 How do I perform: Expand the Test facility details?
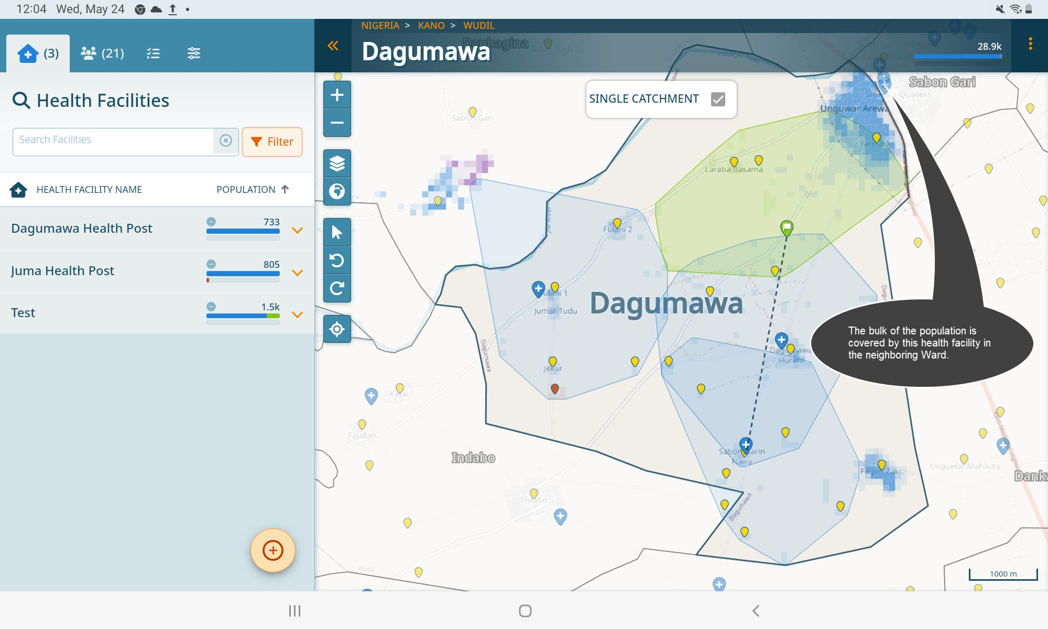pyautogui.click(x=297, y=315)
